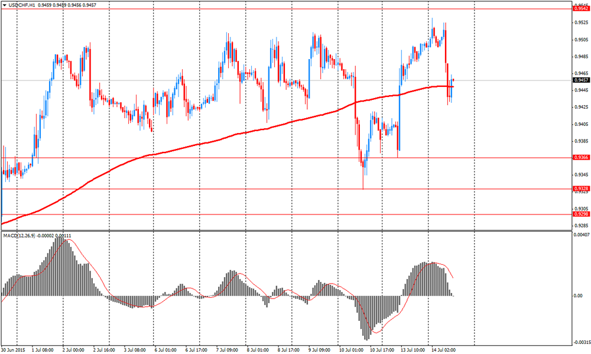Image resolution: width=591 pixels, height=354 pixels.
Task: Click the 0.9298 red price label
Action: pos(580,214)
